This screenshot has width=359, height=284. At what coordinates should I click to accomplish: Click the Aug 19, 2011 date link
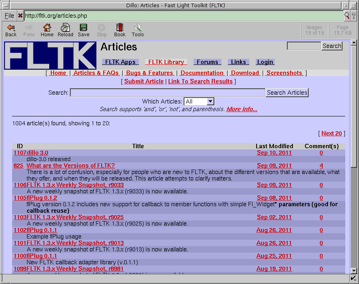tap(274, 269)
